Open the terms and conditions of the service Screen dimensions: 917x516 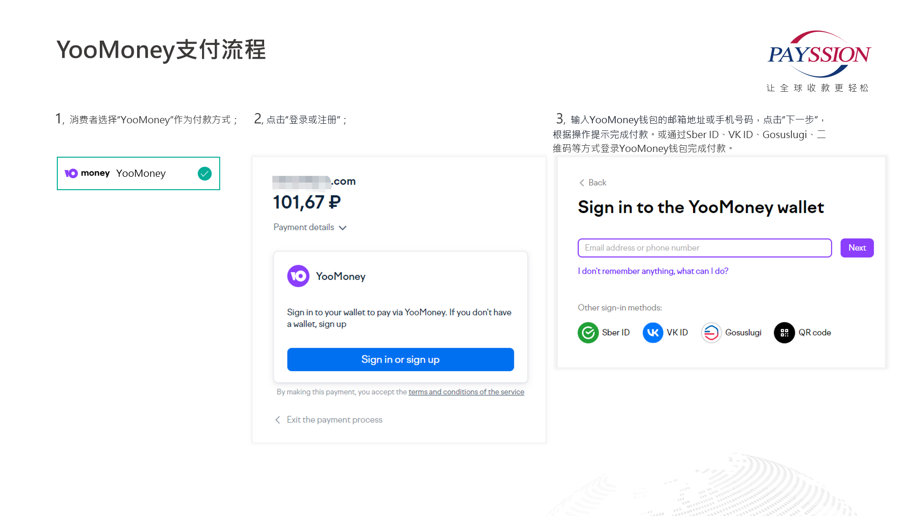pyautogui.click(x=466, y=392)
